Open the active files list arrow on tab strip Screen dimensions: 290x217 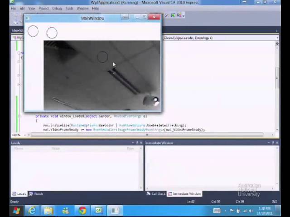(x=276, y=31)
